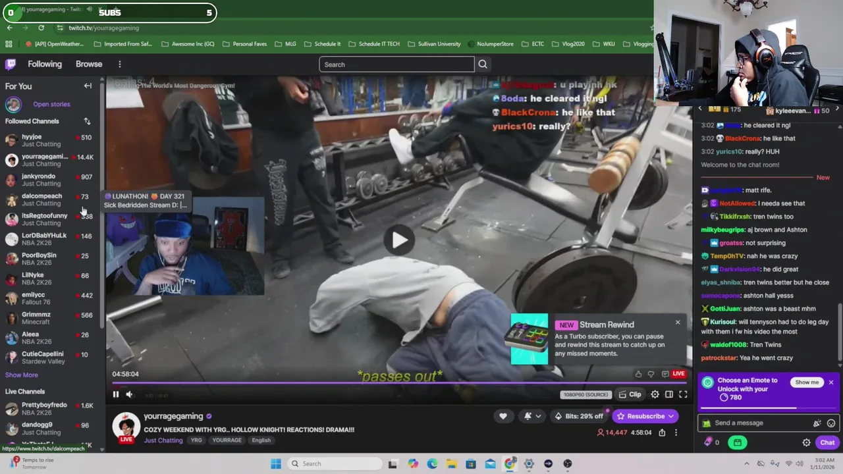Image resolution: width=843 pixels, height=474 pixels.
Task: Open the emote picker smiley icon
Action: click(x=831, y=423)
